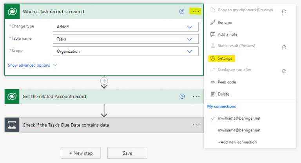The width and height of the screenshot is (301, 163).
Task: Click the Dataverse icon on the trigger card
Action: click(12, 12)
